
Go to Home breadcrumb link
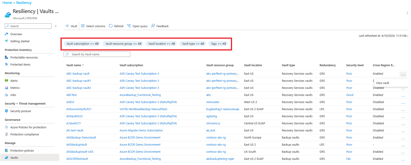click(7, 3)
